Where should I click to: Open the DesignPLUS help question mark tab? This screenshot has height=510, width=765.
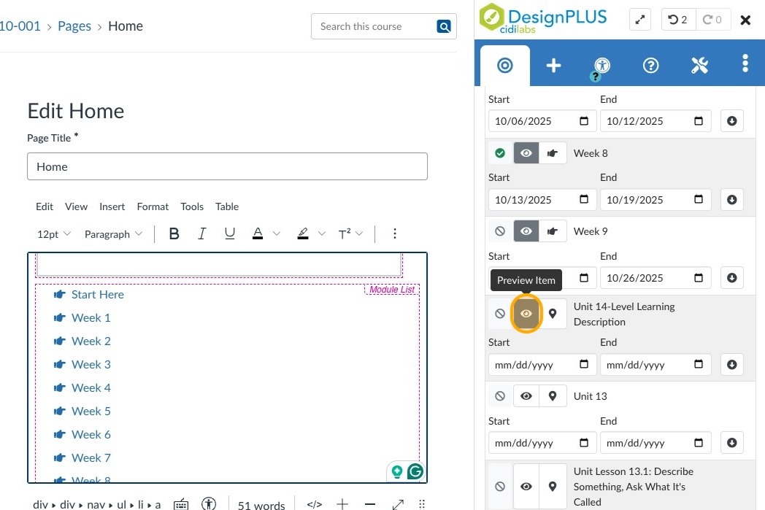point(650,66)
